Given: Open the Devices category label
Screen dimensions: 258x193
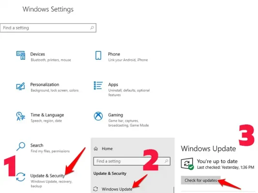Looking at the screenshot, I should (38, 54).
